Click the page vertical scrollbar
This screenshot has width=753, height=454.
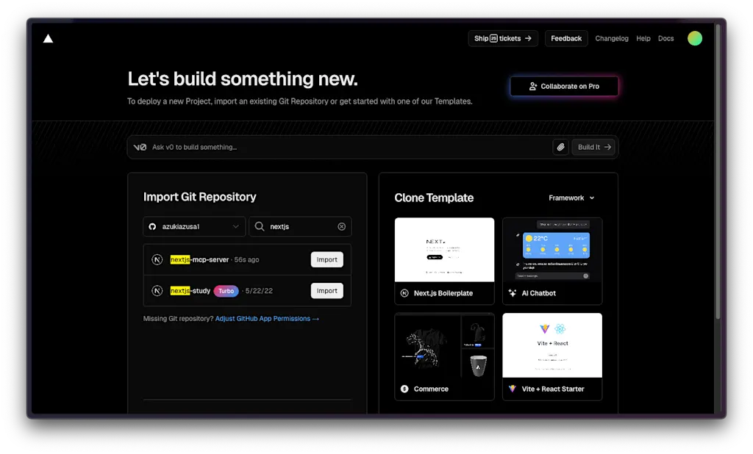718,172
